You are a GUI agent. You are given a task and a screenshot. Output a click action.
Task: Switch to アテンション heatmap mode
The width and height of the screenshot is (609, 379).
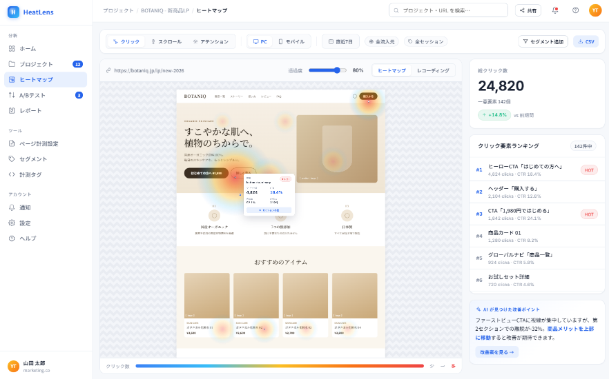point(211,41)
